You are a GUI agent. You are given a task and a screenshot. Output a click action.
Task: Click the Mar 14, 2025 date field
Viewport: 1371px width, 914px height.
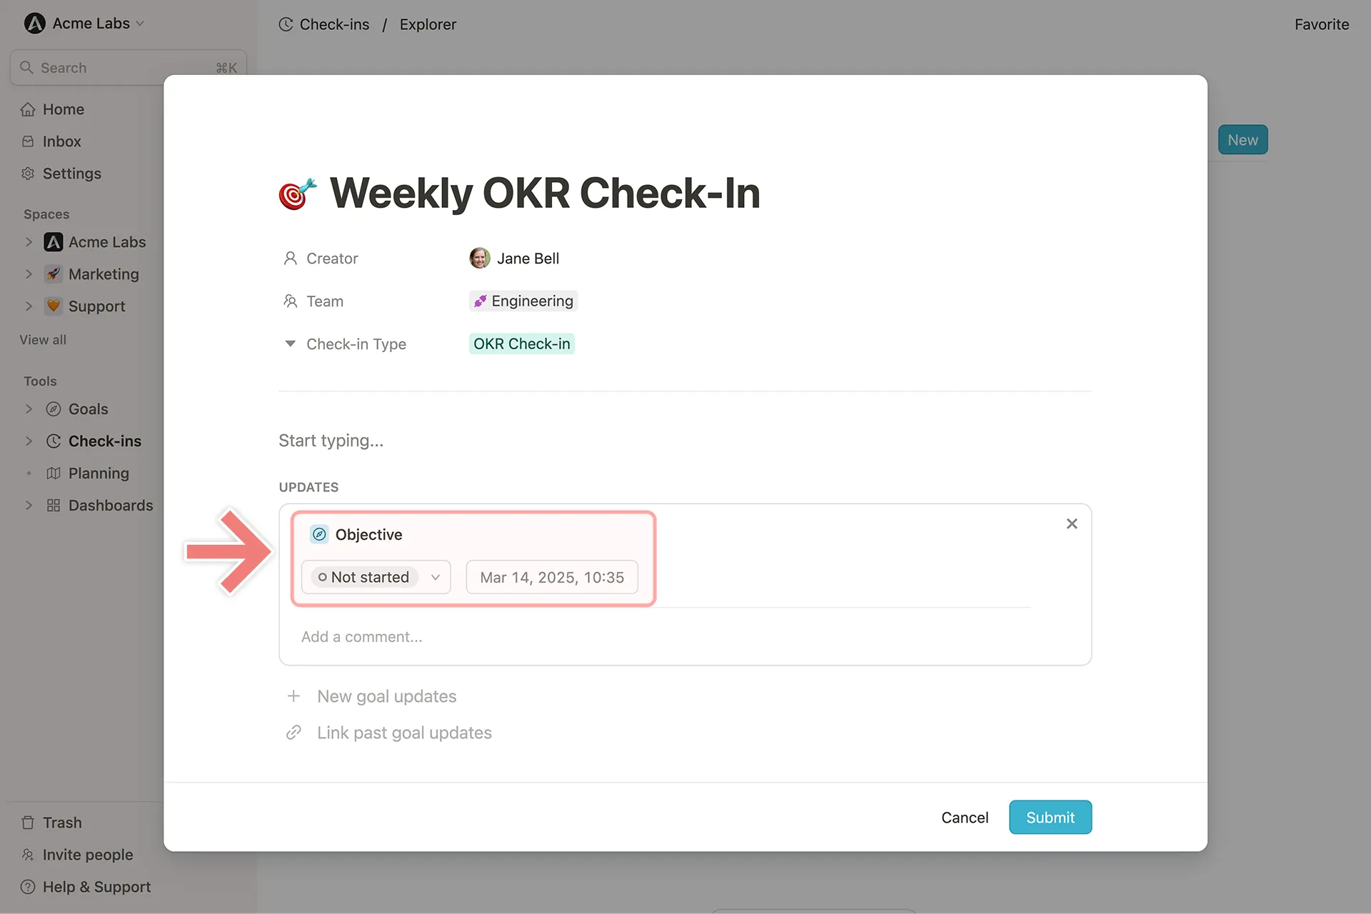click(x=551, y=577)
